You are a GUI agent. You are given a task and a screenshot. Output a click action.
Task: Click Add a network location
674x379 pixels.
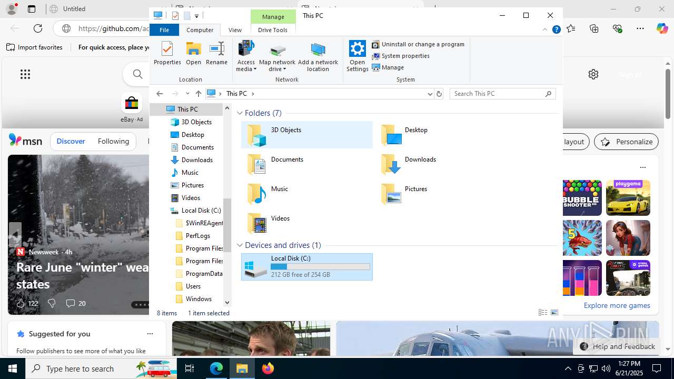pos(318,56)
